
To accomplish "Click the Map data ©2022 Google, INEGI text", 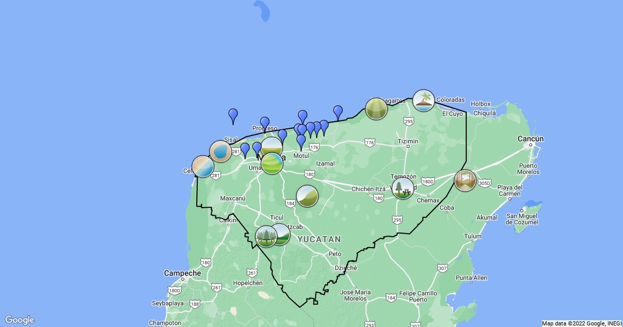I will click(581, 323).
